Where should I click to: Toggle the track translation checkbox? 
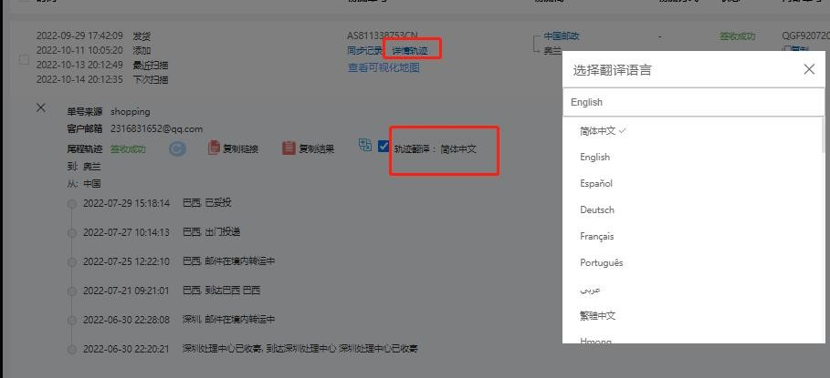pyautogui.click(x=383, y=146)
